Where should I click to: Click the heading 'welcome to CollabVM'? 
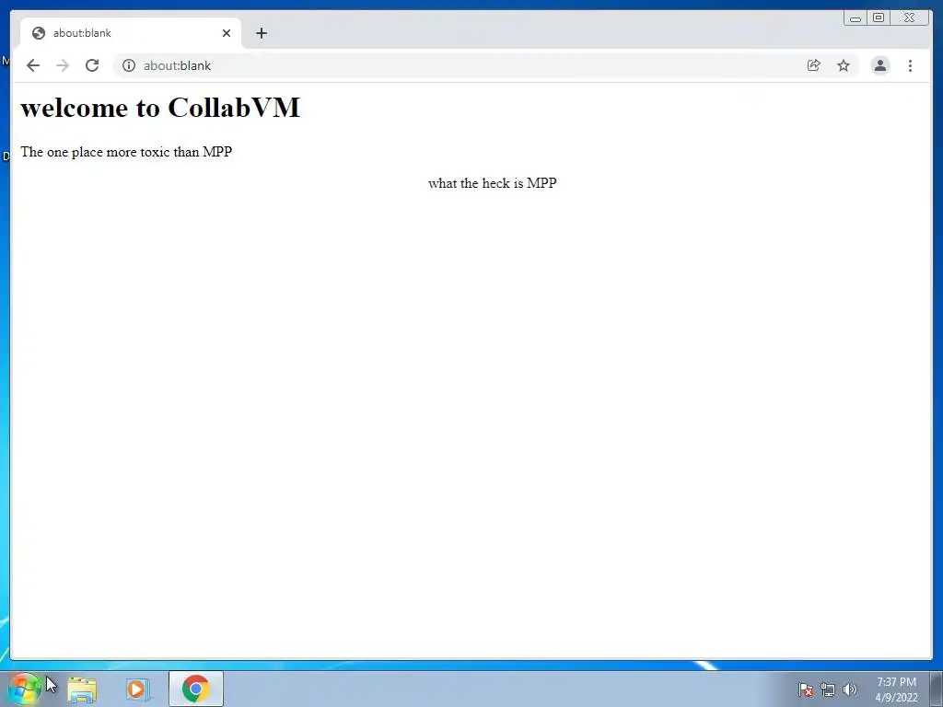(160, 108)
